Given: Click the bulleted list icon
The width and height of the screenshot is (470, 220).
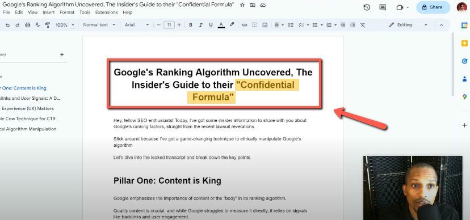Looking at the screenshot, I should (x=314, y=25).
